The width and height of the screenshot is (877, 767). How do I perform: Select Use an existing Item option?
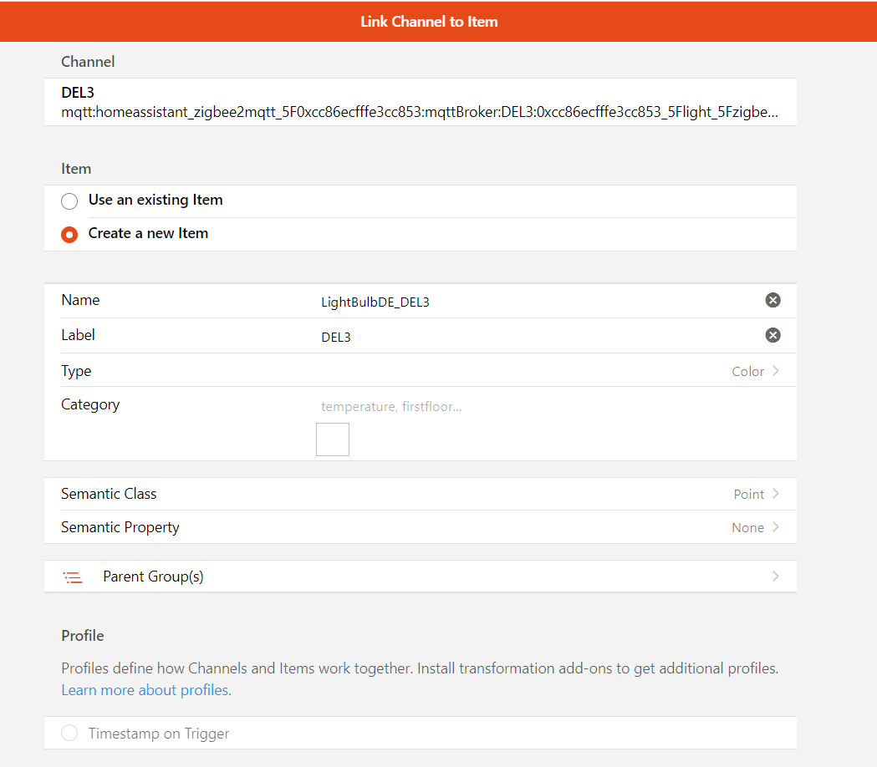pos(70,201)
